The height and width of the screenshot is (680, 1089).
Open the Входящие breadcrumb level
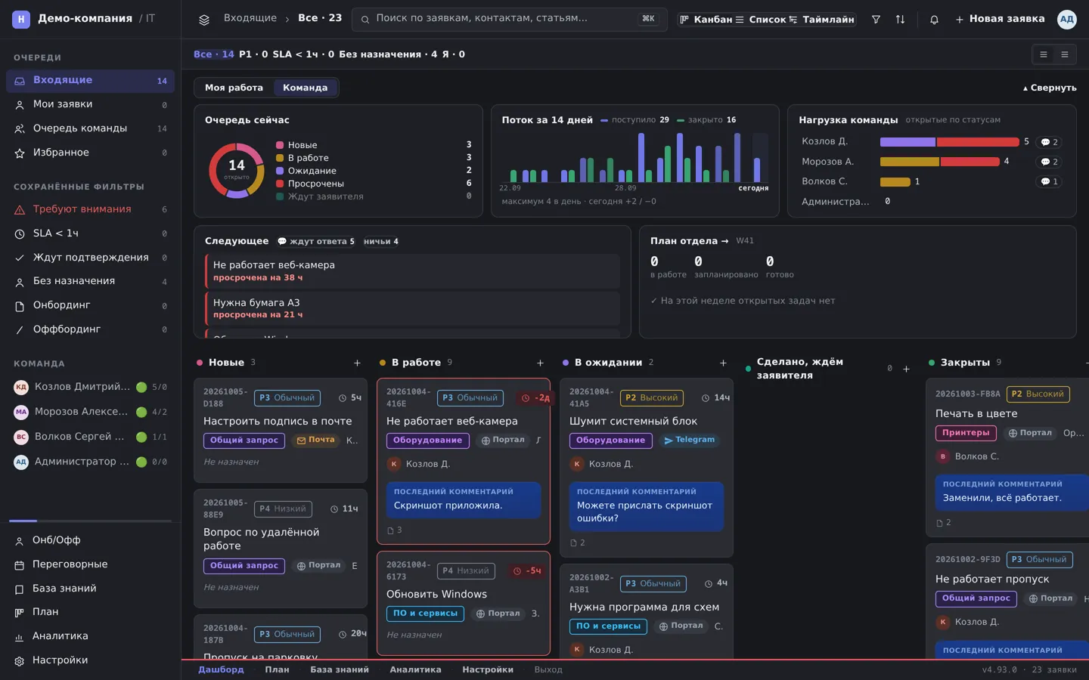pyautogui.click(x=250, y=18)
